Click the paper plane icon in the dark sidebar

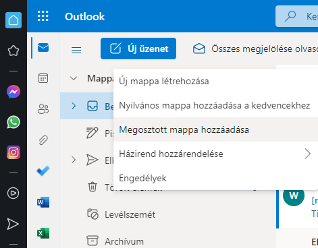click(x=13, y=224)
